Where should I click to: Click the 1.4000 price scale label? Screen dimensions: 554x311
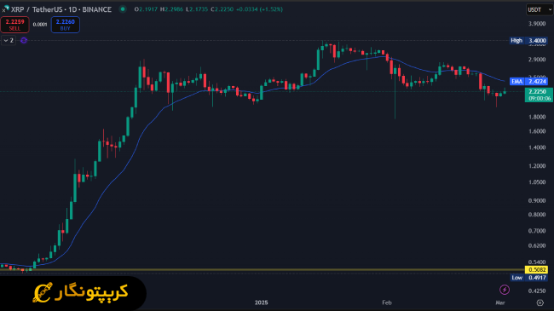[537, 147]
